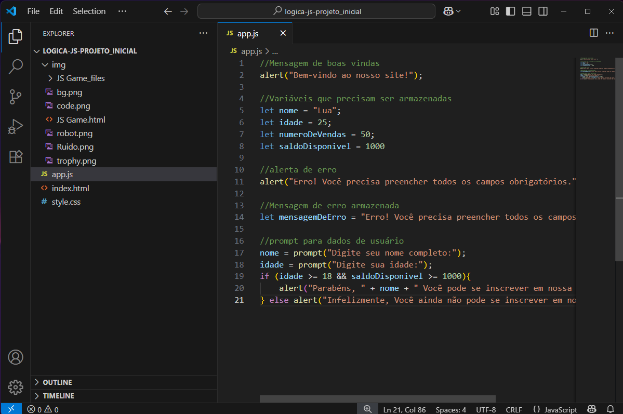Split the editor to the right
Screen dimensions: 623x414
[x=593, y=33]
